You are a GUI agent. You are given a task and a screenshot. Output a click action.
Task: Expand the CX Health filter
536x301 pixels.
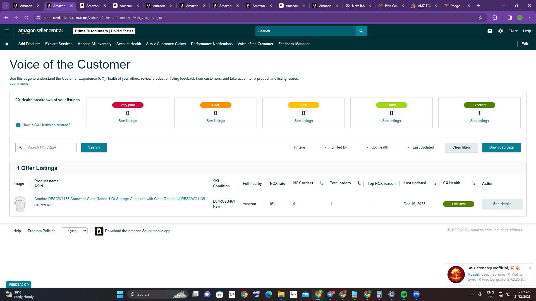point(377,147)
